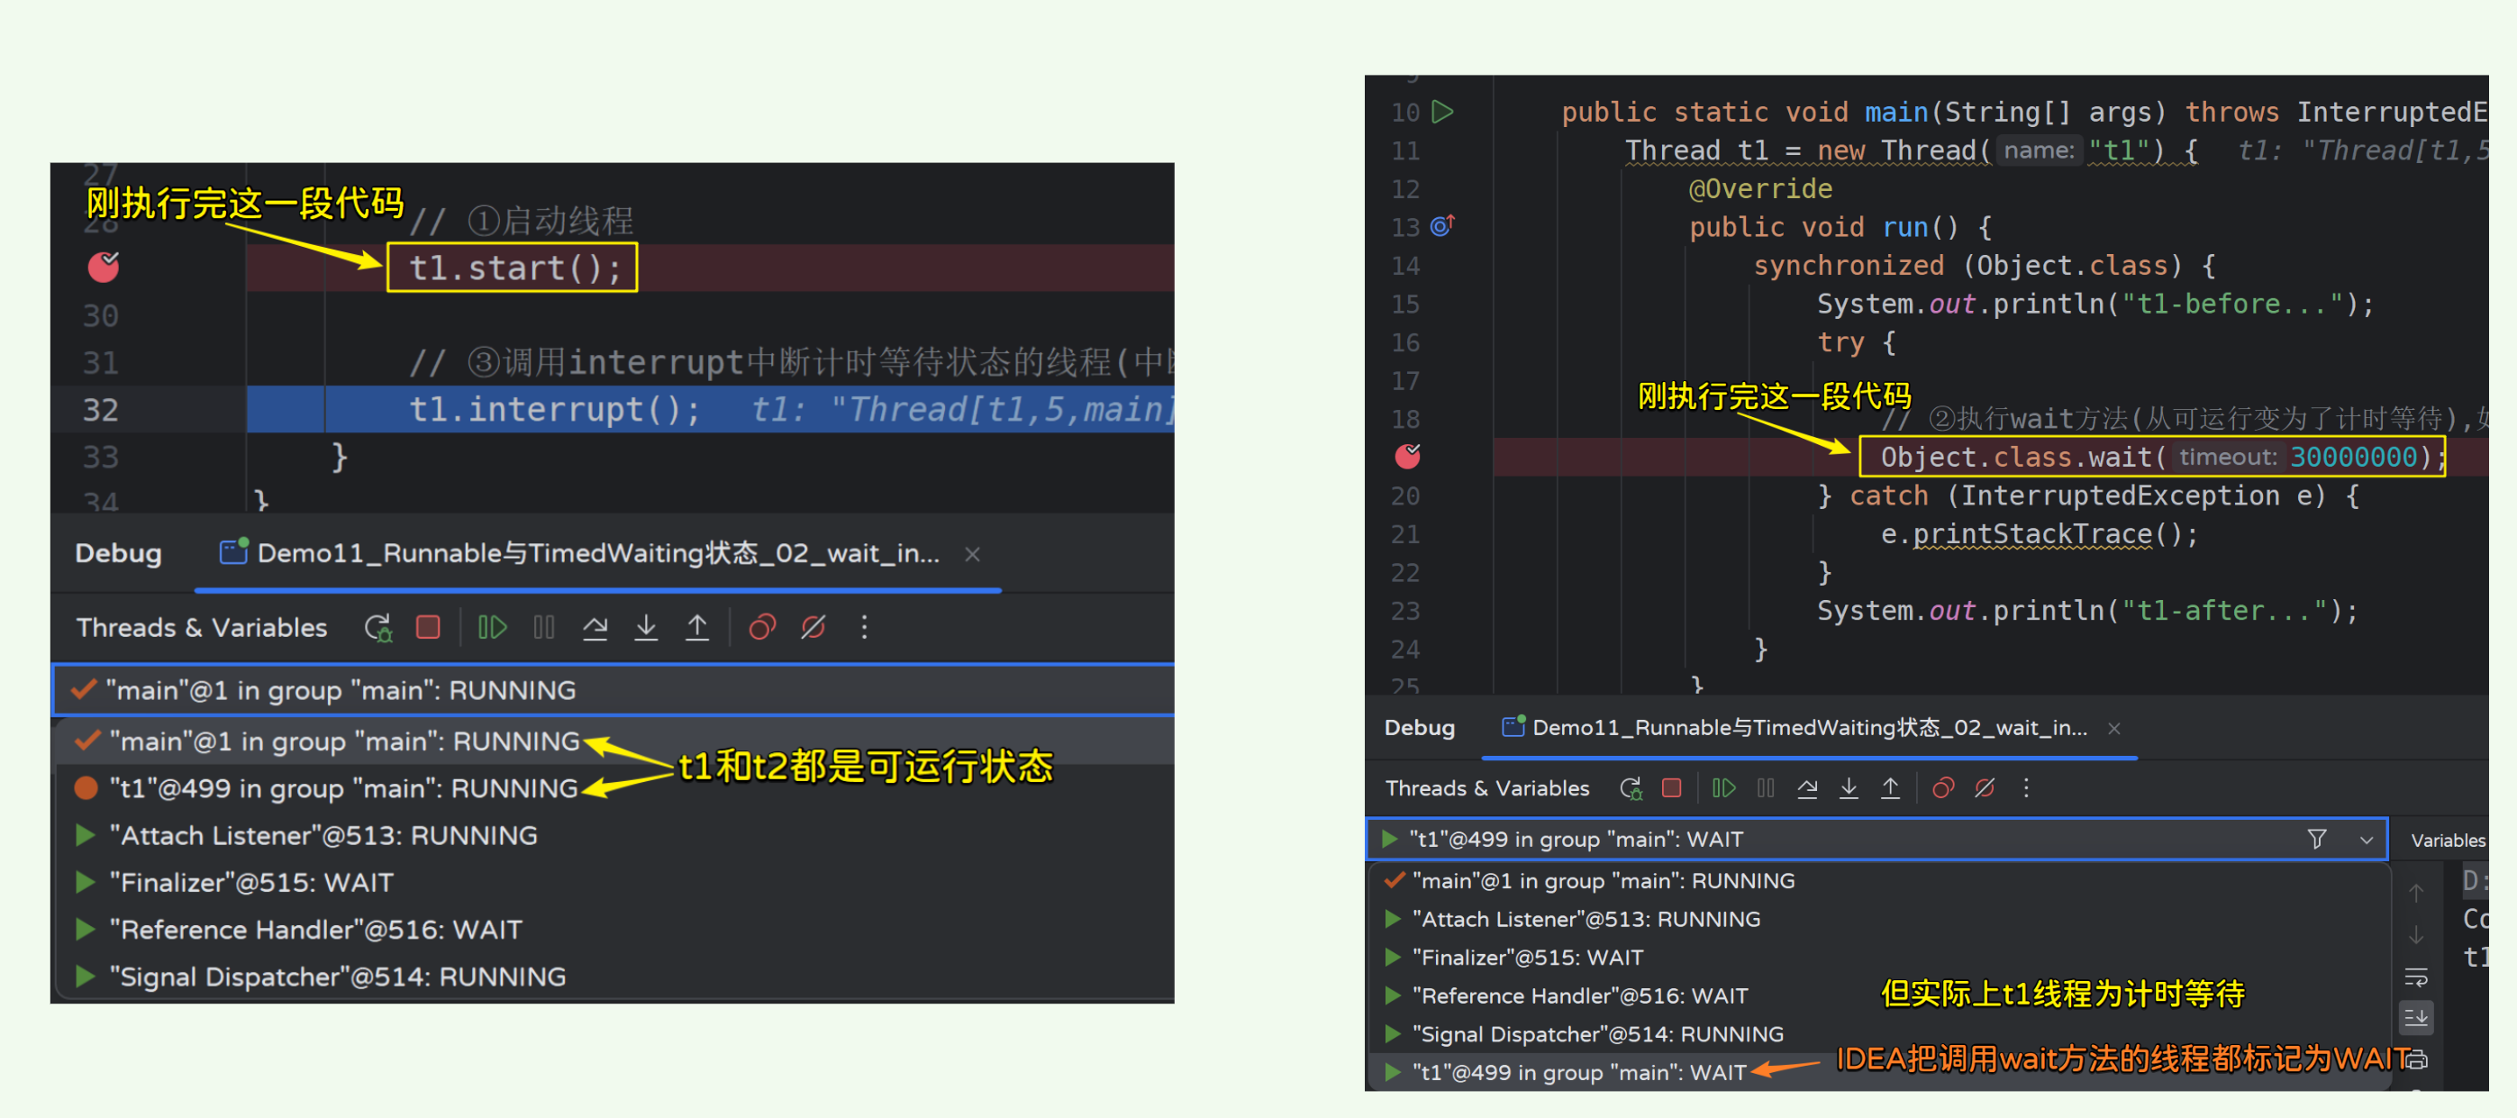This screenshot has width=2517, height=1118.
Task: Select "t1"@499 RUNNING thread in left list
Action: [342, 788]
